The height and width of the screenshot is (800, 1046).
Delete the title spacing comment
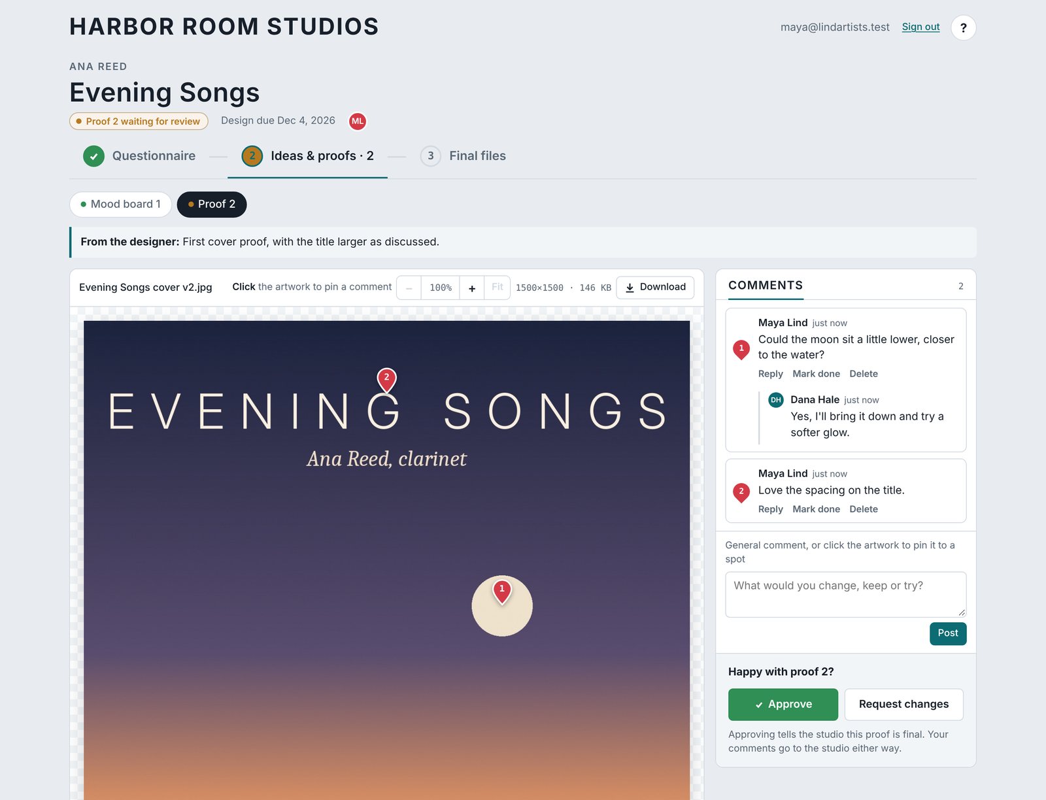click(x=864, y=509)
